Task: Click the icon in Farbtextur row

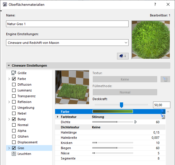Action: [x=163, y=117]
